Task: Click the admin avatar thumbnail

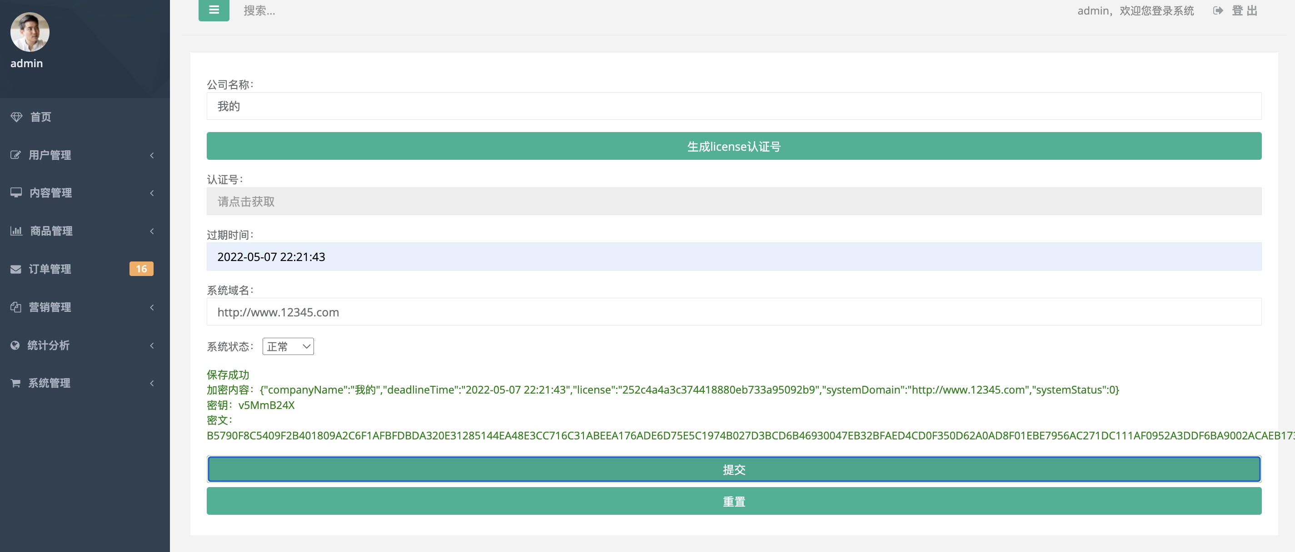Action: 30,32
